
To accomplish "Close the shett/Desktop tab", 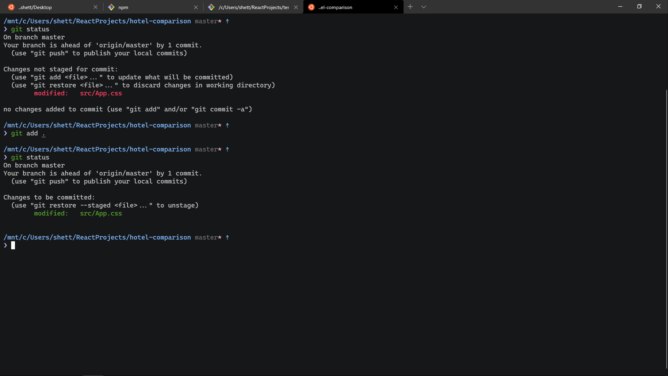I will 95,7.
